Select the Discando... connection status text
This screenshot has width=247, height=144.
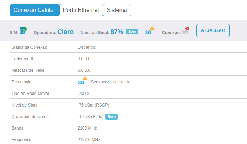(88, 47)
